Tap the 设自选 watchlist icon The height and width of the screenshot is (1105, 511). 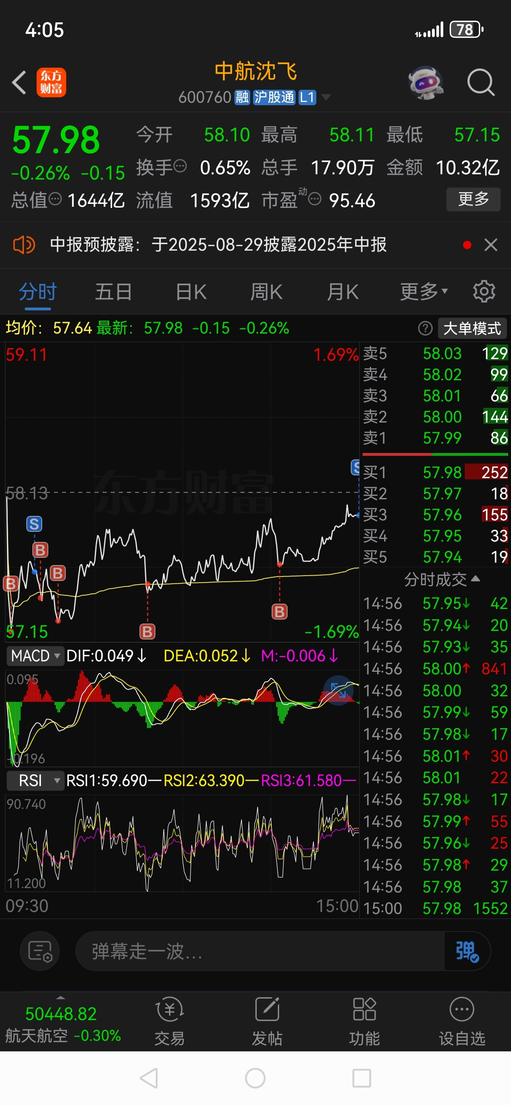(x=462, y=1022)
